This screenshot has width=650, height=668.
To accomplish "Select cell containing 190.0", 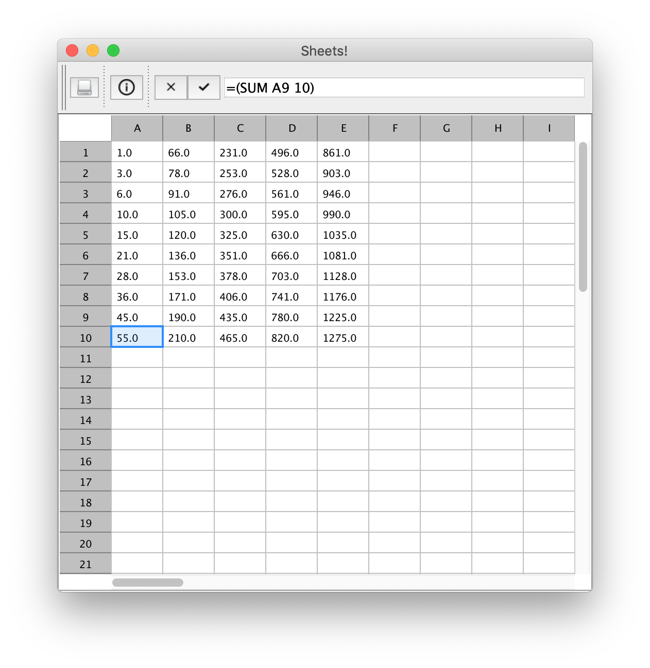I will [189, 317].
